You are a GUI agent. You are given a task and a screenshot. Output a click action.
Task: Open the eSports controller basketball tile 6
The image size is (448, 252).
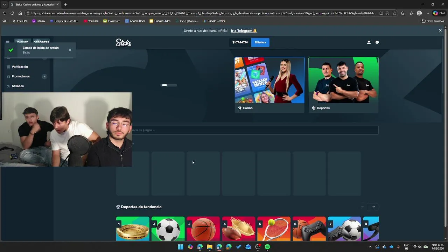309,229
